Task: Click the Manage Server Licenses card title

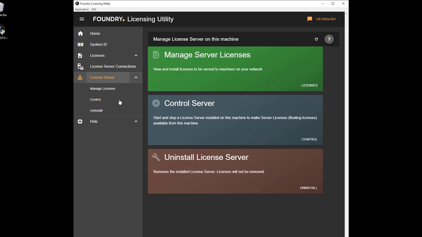Action: coord(207,55)
